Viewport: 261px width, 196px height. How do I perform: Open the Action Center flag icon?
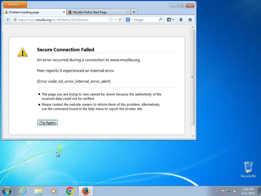223,191
